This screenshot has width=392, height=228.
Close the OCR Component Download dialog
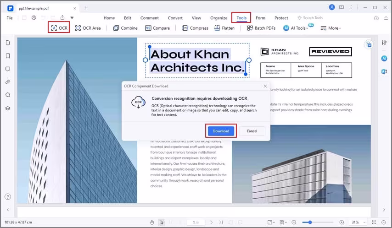pos(265,86)
